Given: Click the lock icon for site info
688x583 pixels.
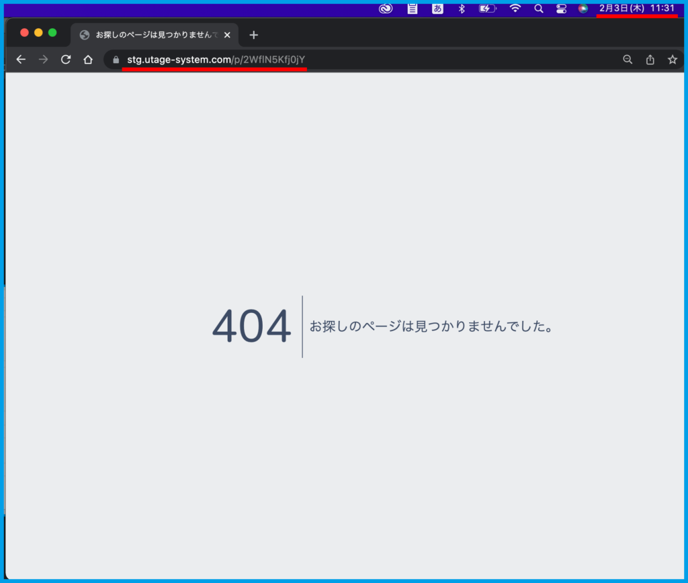Looking at the screenshot, I should coord(116,60).
